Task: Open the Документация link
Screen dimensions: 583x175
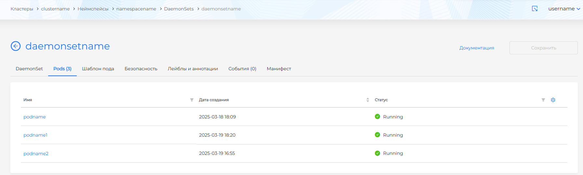Action: (476, 48)
